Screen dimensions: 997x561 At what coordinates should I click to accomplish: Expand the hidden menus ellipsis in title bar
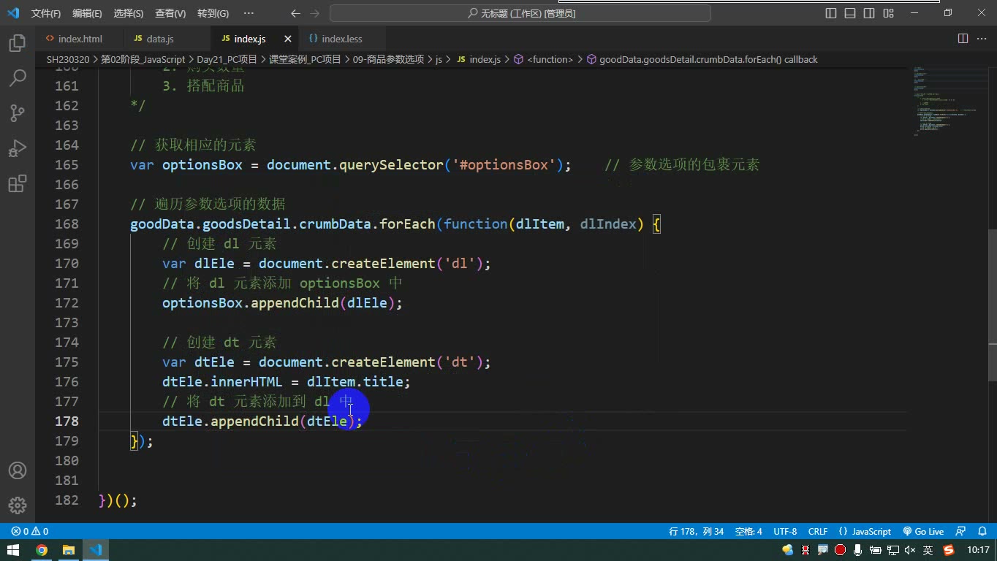(249, 13)
